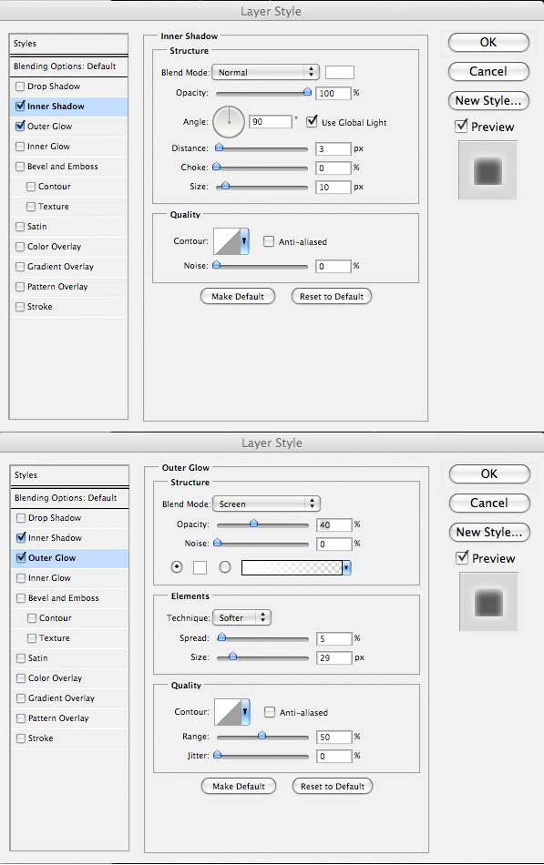Expand Inner Shadow contour dropdown arrow

coord(244,241)
